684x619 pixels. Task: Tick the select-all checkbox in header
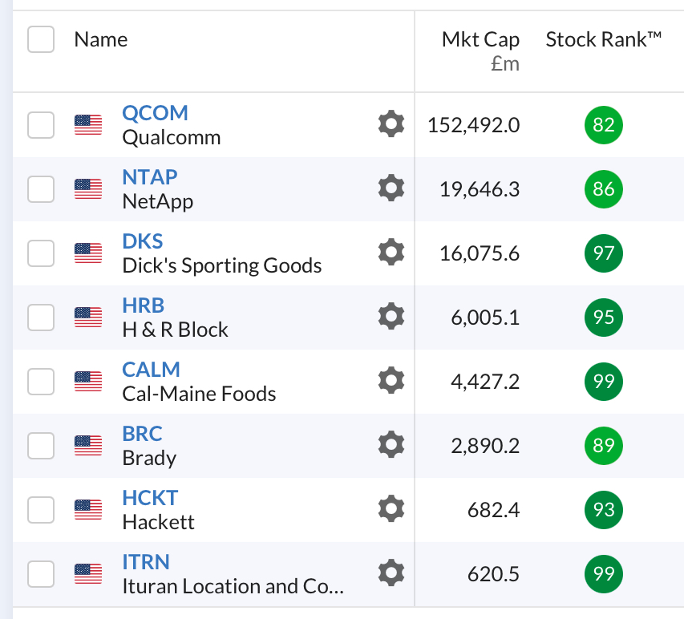(41, 39)
